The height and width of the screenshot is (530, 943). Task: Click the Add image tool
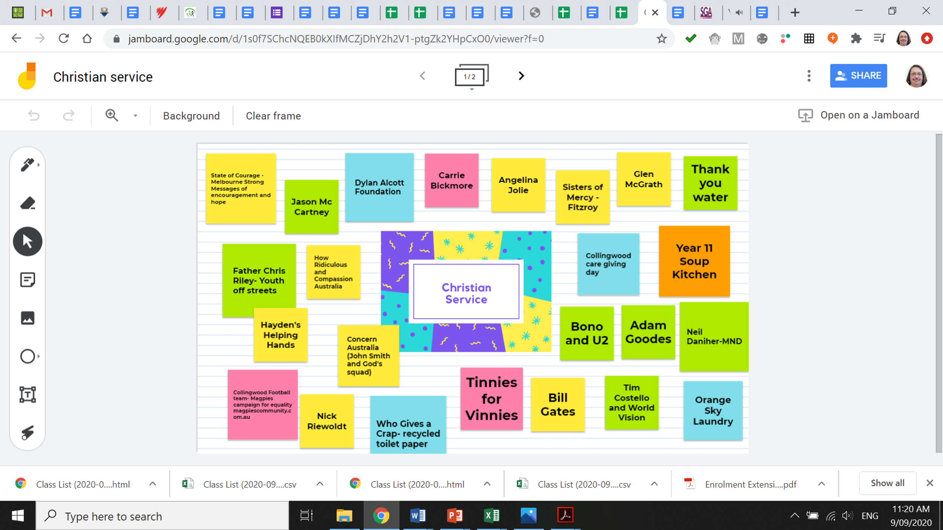[x=27, y=318]
